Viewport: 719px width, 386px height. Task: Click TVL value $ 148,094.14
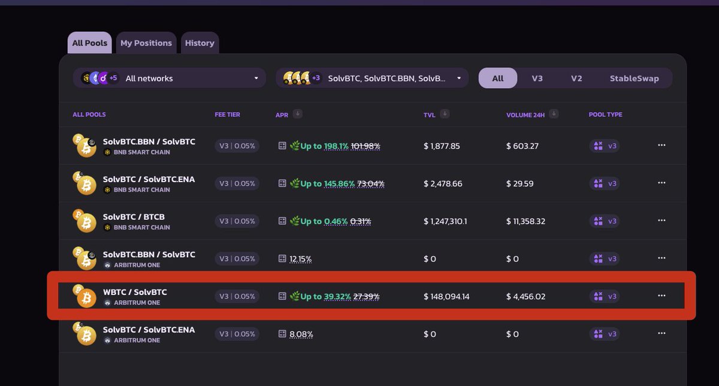pyautogui.click(x=446, y=296)
